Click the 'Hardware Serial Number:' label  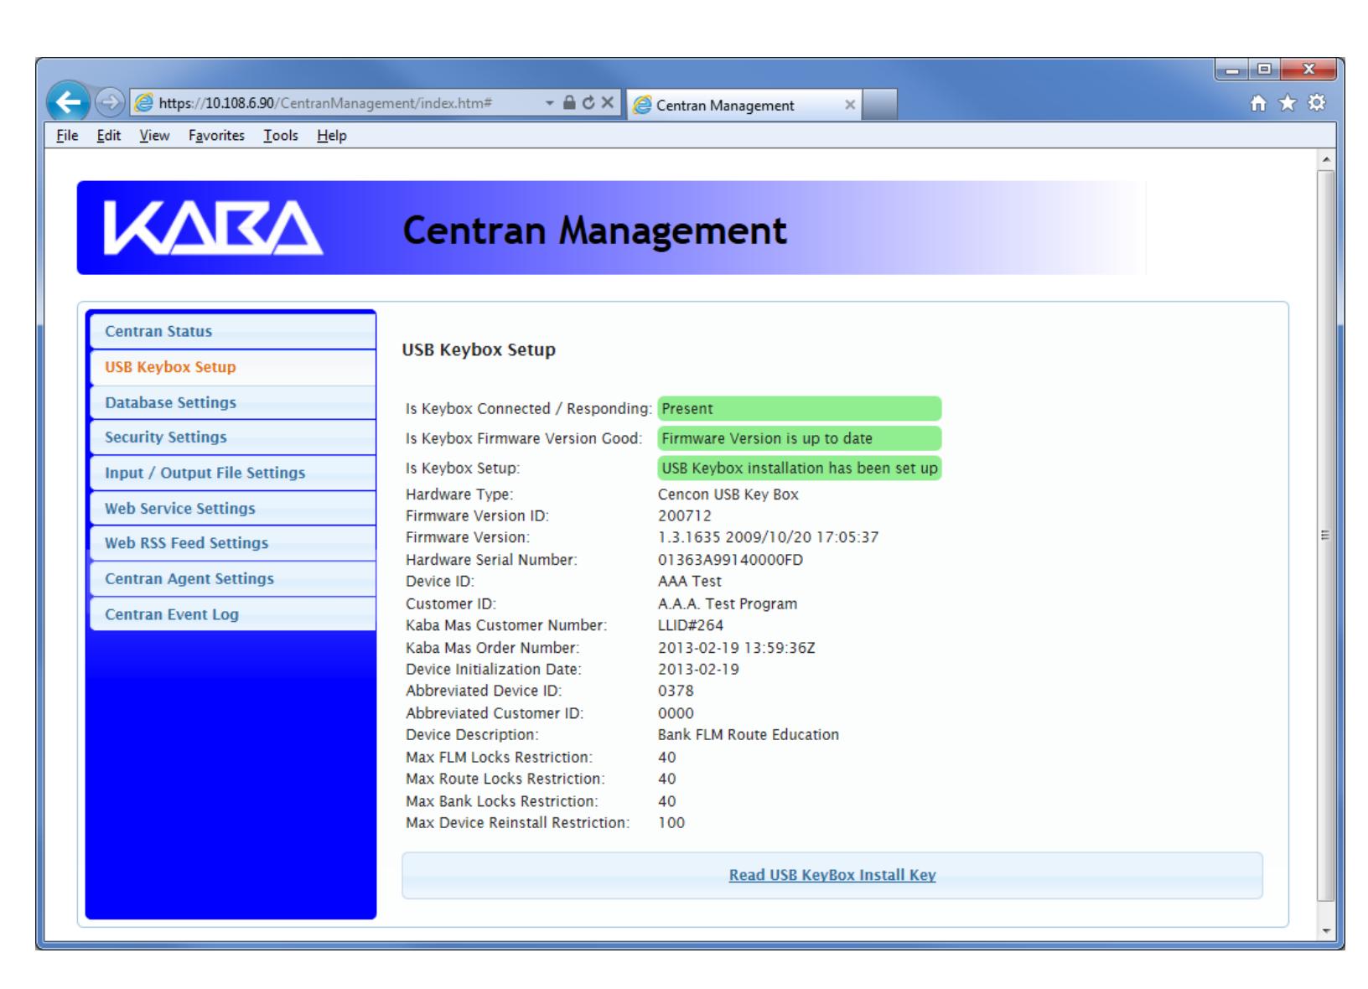(x=492, y=560)
